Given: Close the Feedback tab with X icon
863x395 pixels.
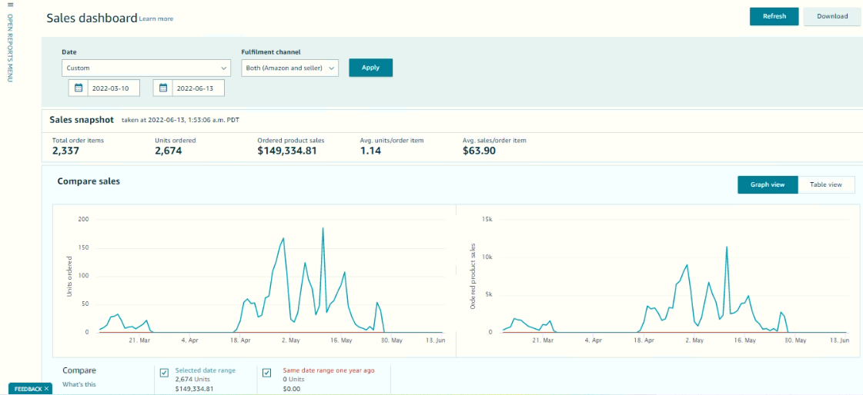Looking at the screenshot, I should click(x=47, y=389).
